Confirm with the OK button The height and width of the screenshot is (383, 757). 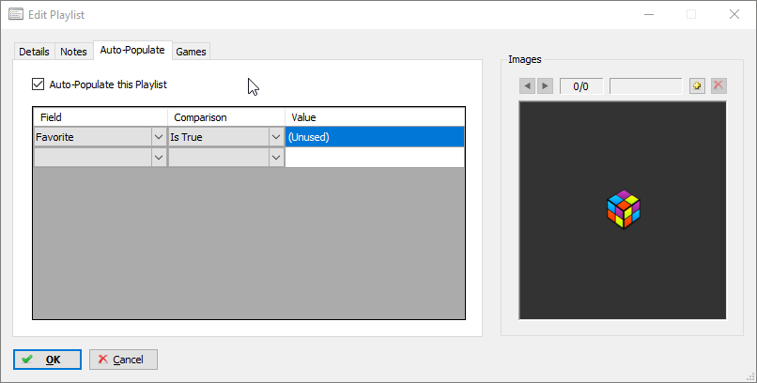point(47,360)
